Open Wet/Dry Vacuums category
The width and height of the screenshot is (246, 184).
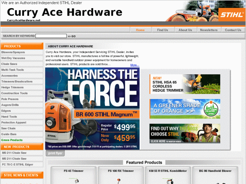(22, 58)
